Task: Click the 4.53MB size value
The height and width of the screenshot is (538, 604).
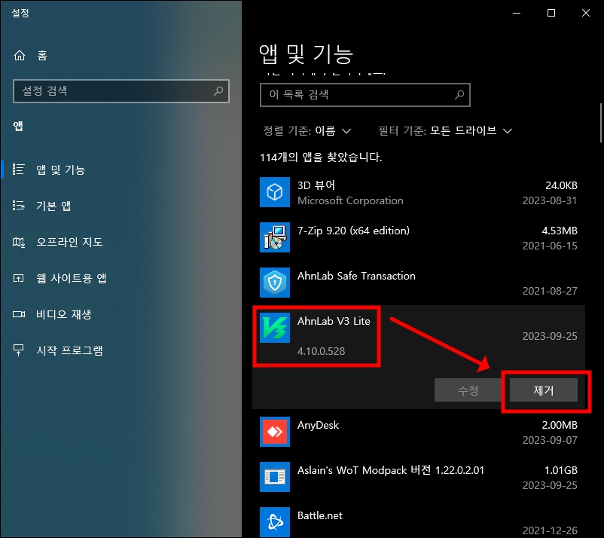Action: click(560, 231)
